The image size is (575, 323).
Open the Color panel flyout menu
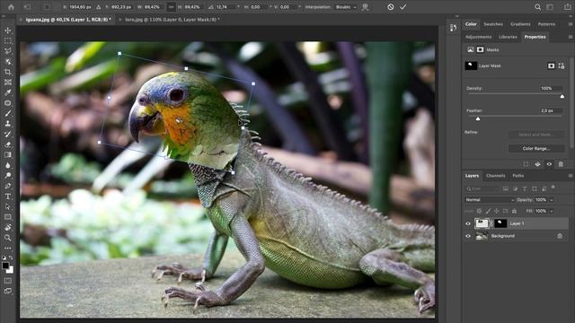571,24
